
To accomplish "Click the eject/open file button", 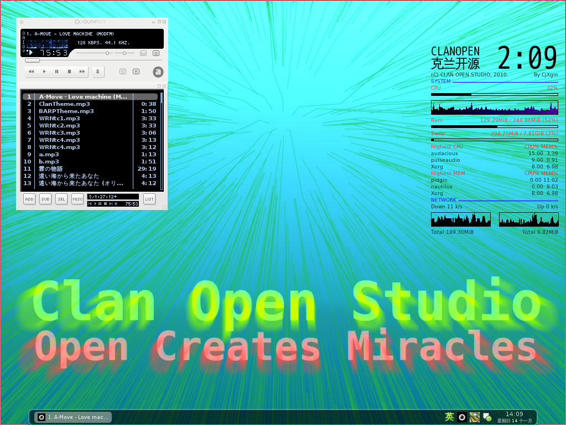I will [x=97, y=71].
